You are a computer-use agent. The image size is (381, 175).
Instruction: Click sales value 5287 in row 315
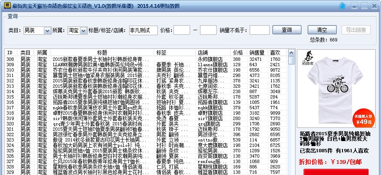(255, 97)
